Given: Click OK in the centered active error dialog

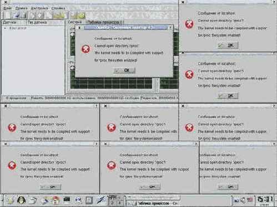Looking at the screenshot, I should tap(124, 70).
